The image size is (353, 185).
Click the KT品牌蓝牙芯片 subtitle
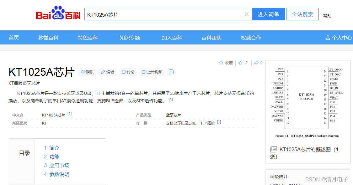(24, 83)
